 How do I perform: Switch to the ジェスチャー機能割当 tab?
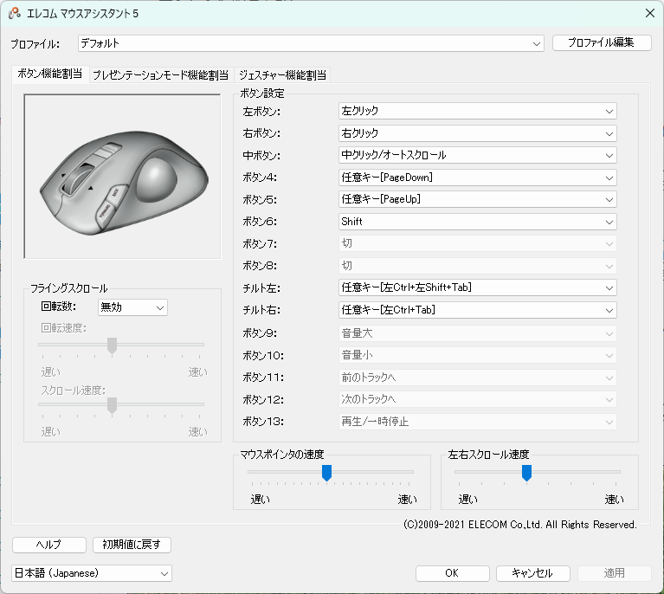[x=282, y=75]
